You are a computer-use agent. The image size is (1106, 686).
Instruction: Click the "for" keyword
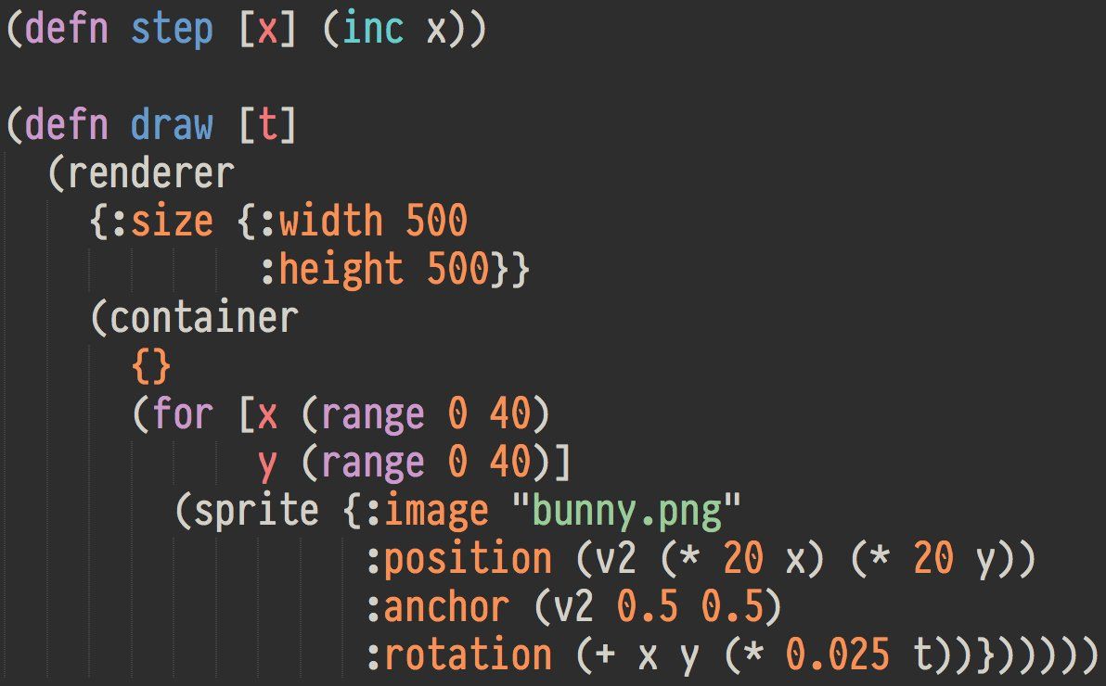pyautogui.click(x=183, y=413)
